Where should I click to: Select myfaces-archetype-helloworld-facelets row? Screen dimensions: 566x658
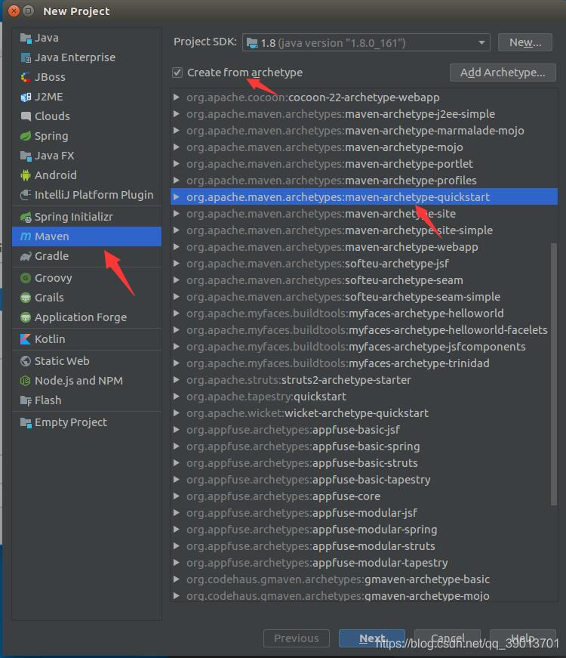[x=364, y=330]
